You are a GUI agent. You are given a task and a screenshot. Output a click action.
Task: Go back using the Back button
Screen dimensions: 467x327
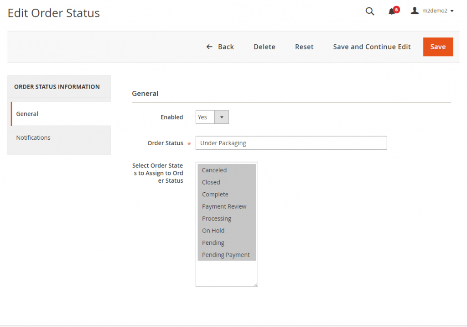pyautogui.click(x=220, y=47)
